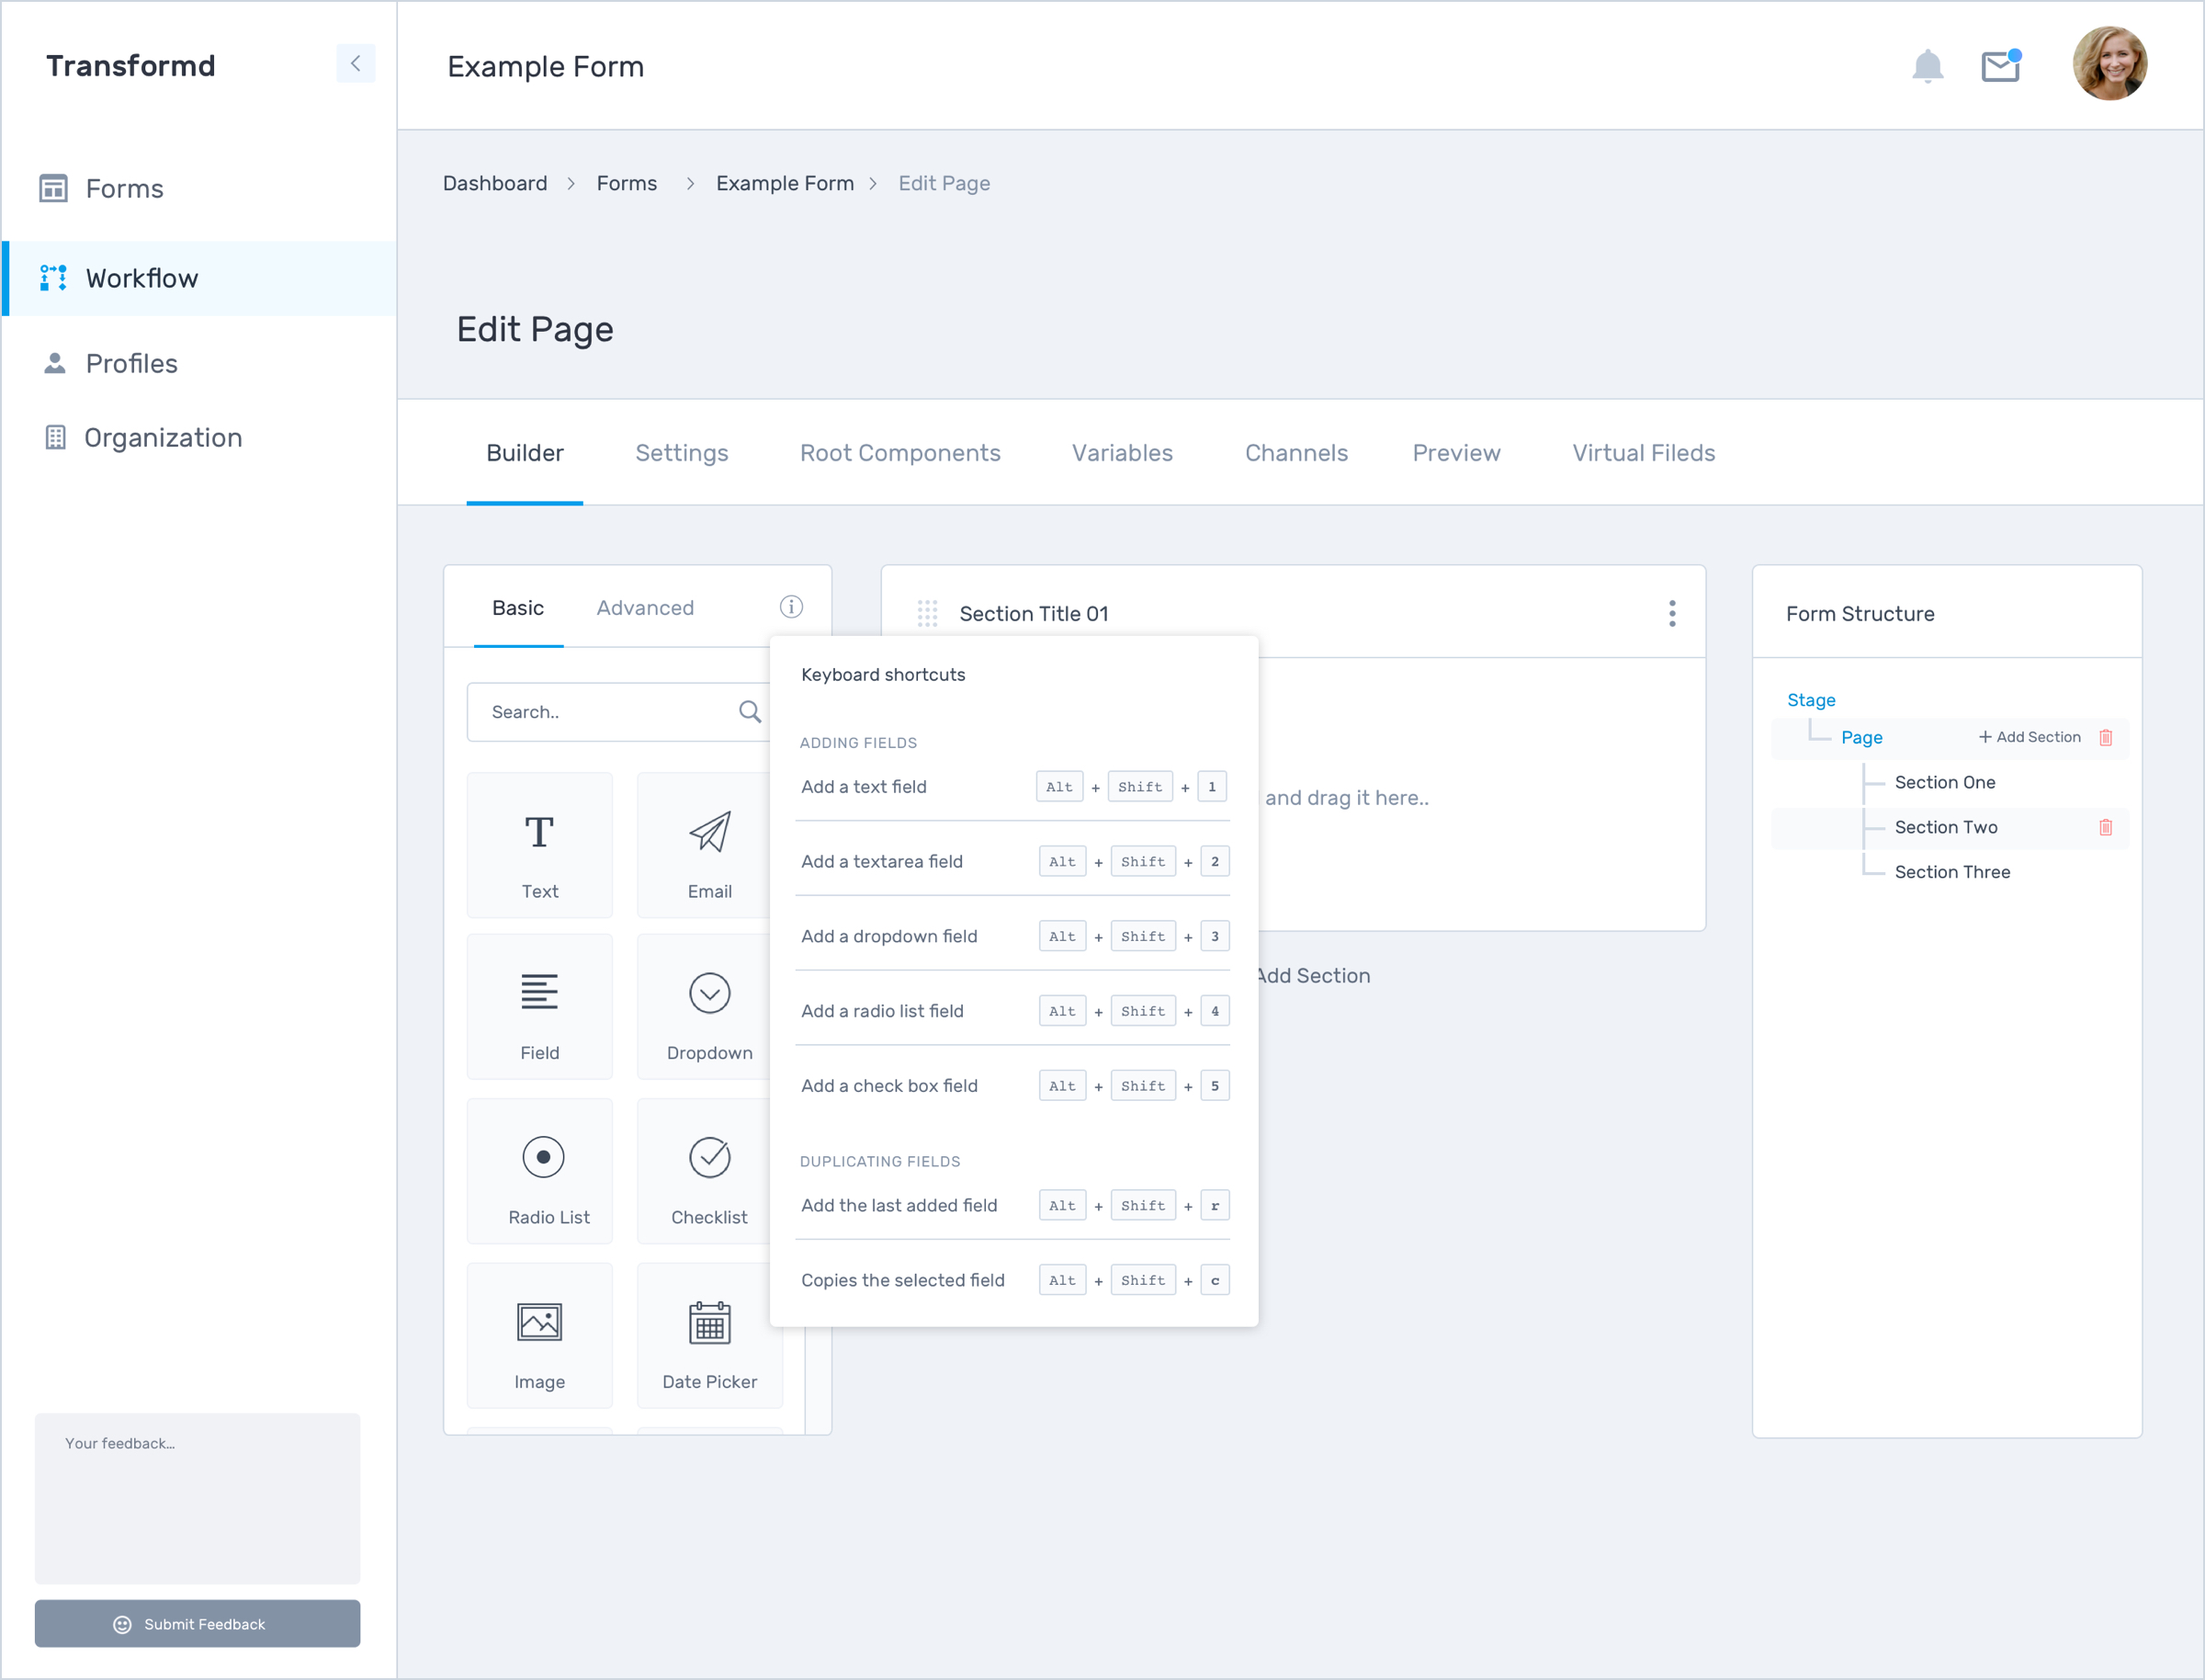Image resolution: width=2205 pixels, height=1680 pixels.
Task: Switch to the Advanced components tab
Action: (x=645, y=608)
